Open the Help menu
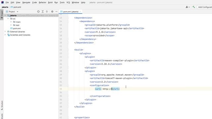 tap(83, 2)
